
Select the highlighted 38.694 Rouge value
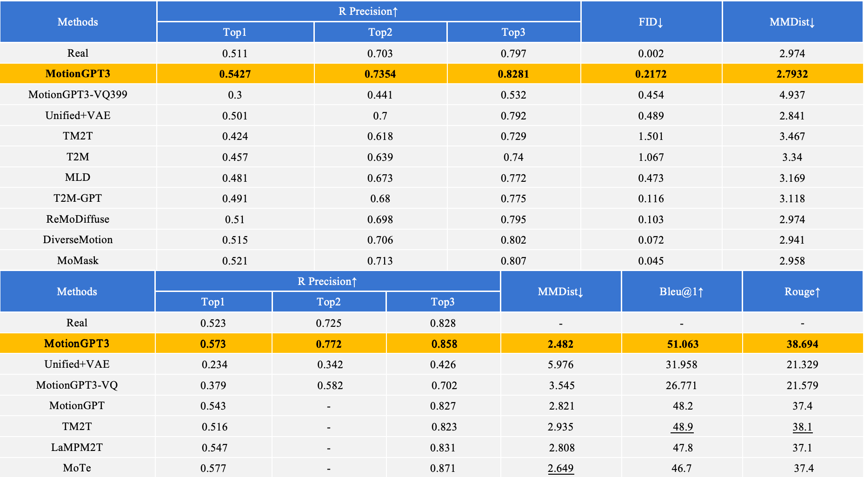[x=802, y=344]
